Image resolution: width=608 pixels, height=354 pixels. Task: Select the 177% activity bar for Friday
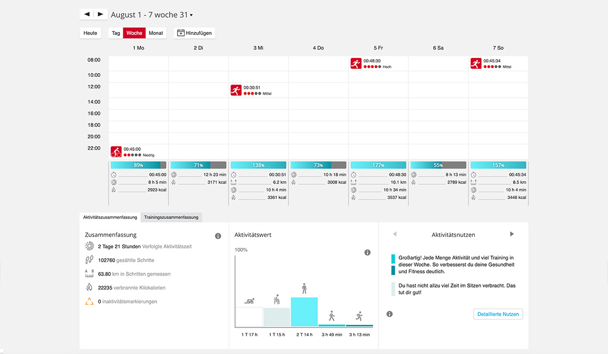(379, 165)
